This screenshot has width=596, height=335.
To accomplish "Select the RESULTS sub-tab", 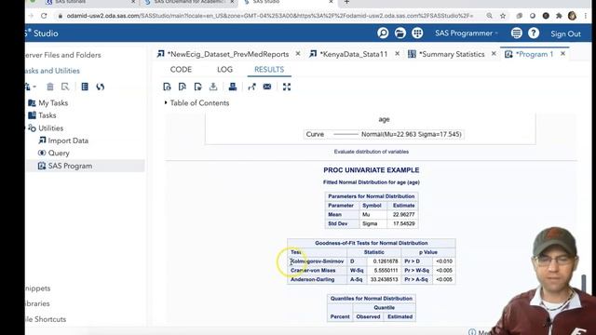I will (269, 70).
